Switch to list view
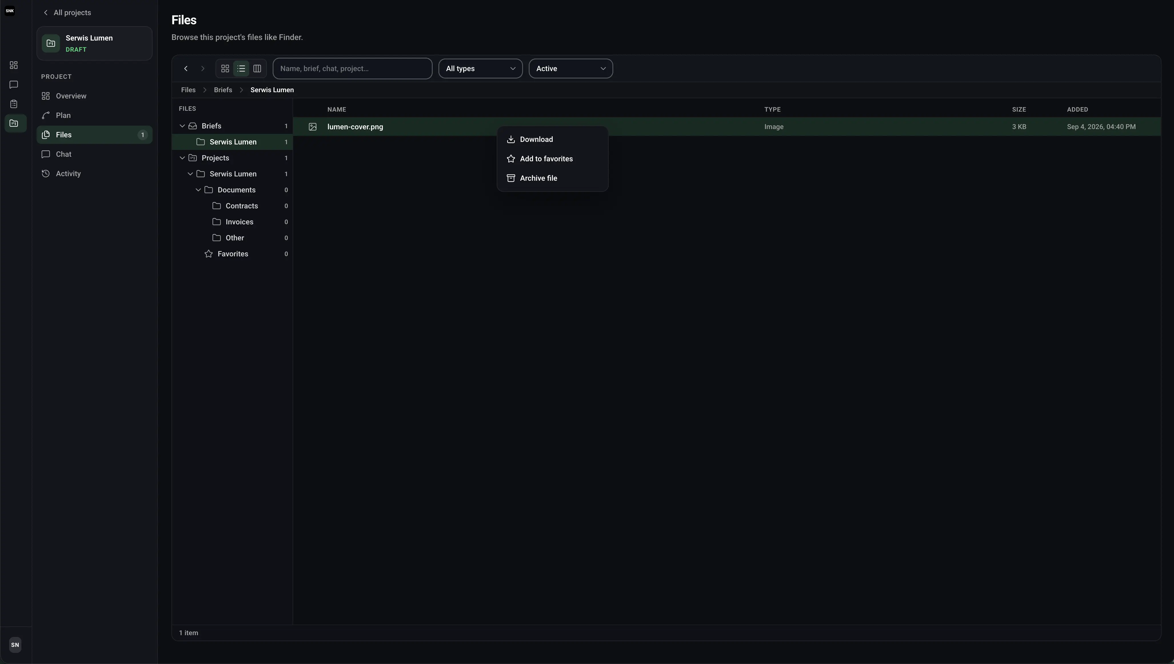Screen dimensions: 1174x664 tap(241, 69)
